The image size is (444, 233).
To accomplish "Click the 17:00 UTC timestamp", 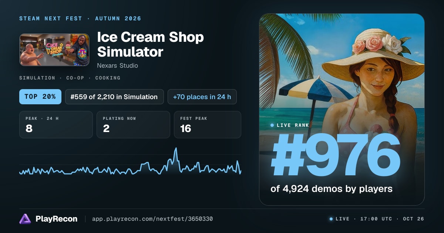I will click(376, 219).
